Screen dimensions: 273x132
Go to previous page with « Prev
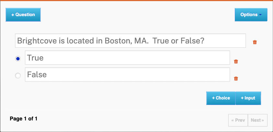point(238,120)
